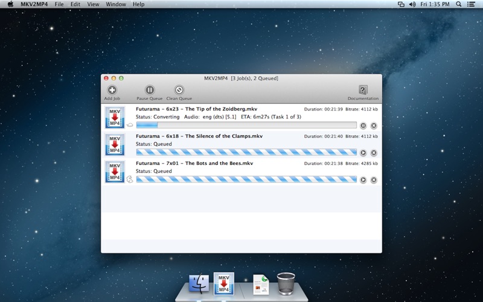Screen dimensions: 483x302
Task: Start the Bots and the Bees job
Action: (x=363, y=180)
